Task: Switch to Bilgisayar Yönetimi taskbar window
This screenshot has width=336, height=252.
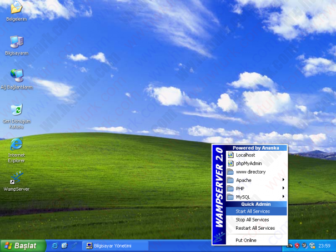Action: pyautogui.click(x=115, y=246)
